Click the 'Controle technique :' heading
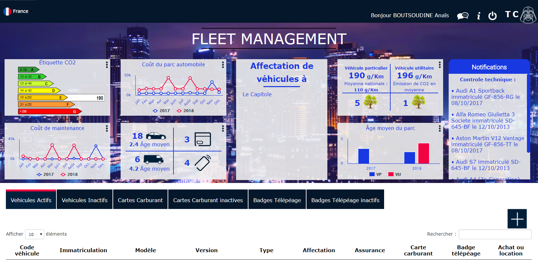 point(488,79)
